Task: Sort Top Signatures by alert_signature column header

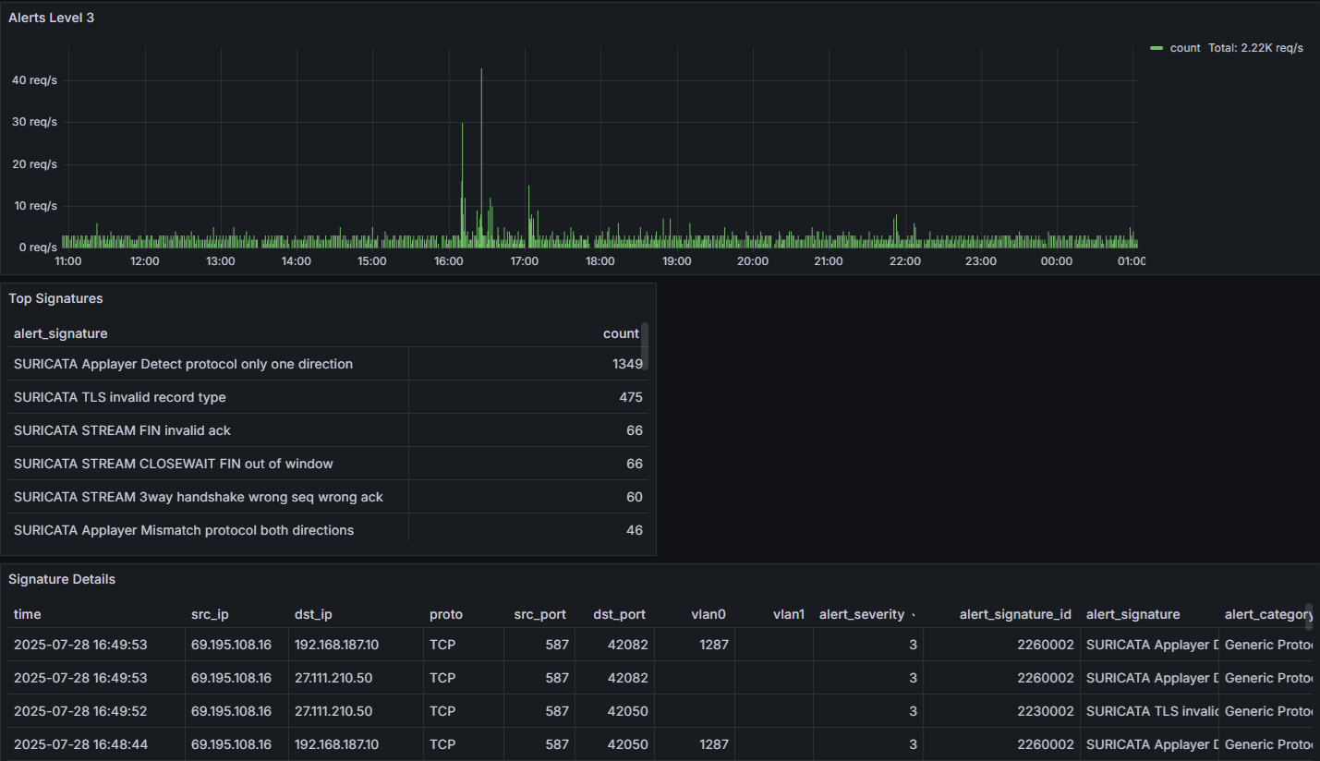Action: [60, 333]
